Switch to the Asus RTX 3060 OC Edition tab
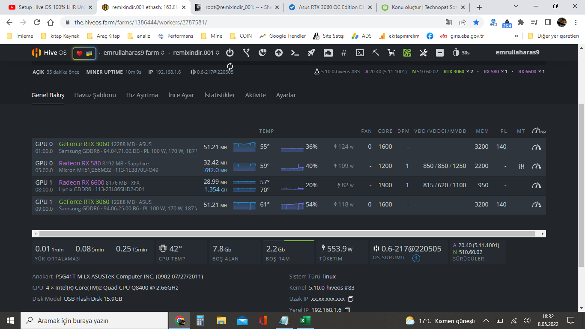Screen dimensions: 585x329 330,7
